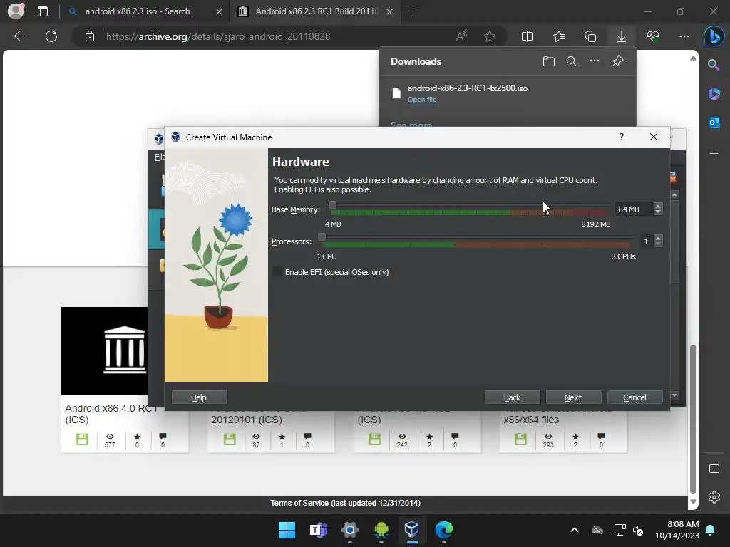
Task: Switch to VirtualBox on the taskbar
Action: coord(412,530)
